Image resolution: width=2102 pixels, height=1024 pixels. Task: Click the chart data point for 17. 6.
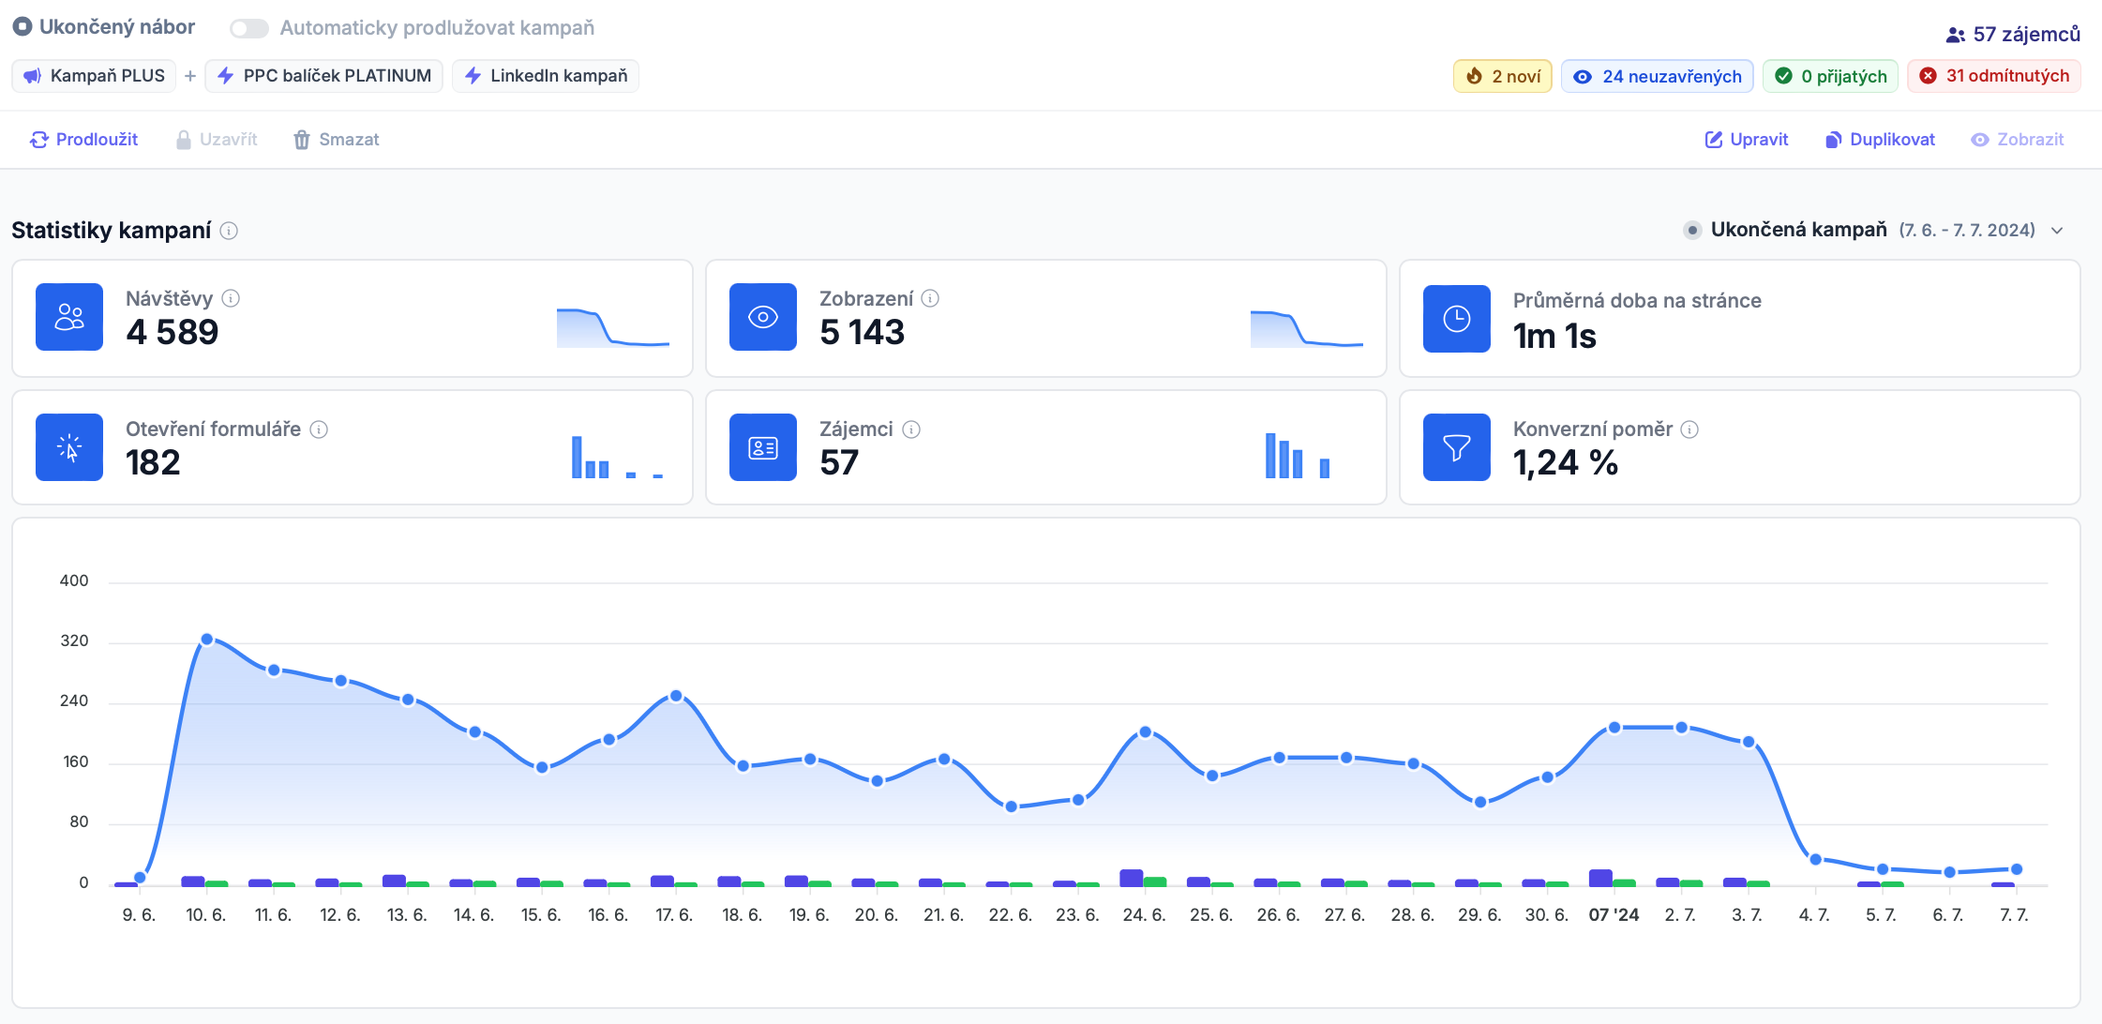point(676,696)
